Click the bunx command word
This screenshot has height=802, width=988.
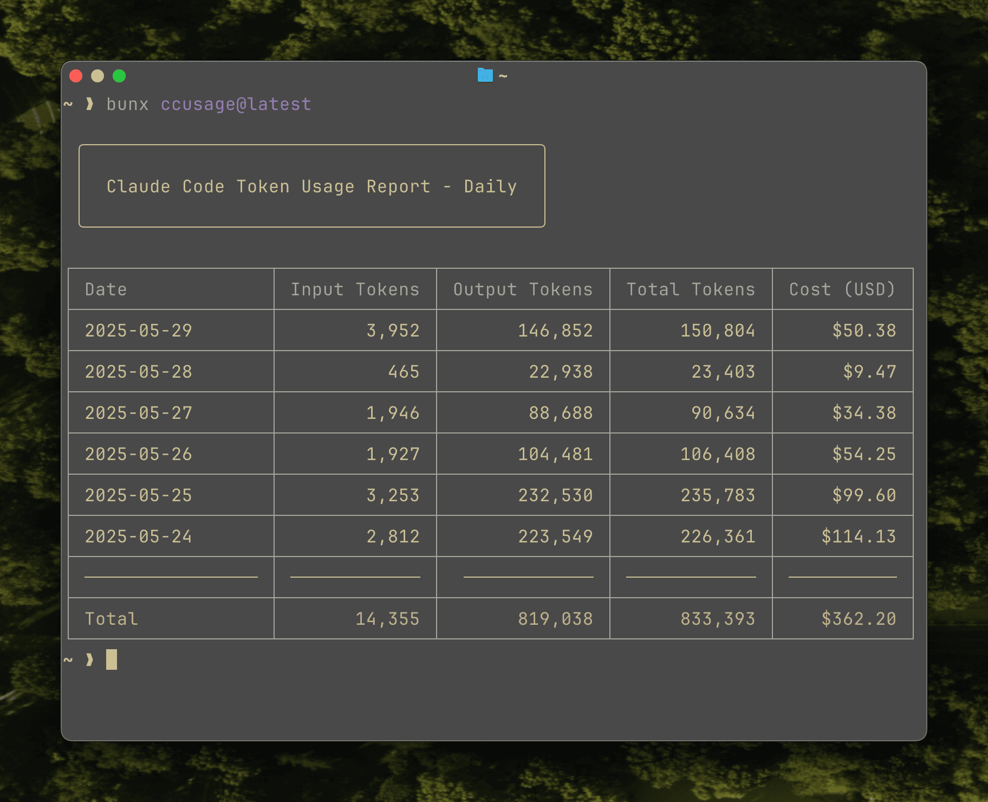point(127,104)
